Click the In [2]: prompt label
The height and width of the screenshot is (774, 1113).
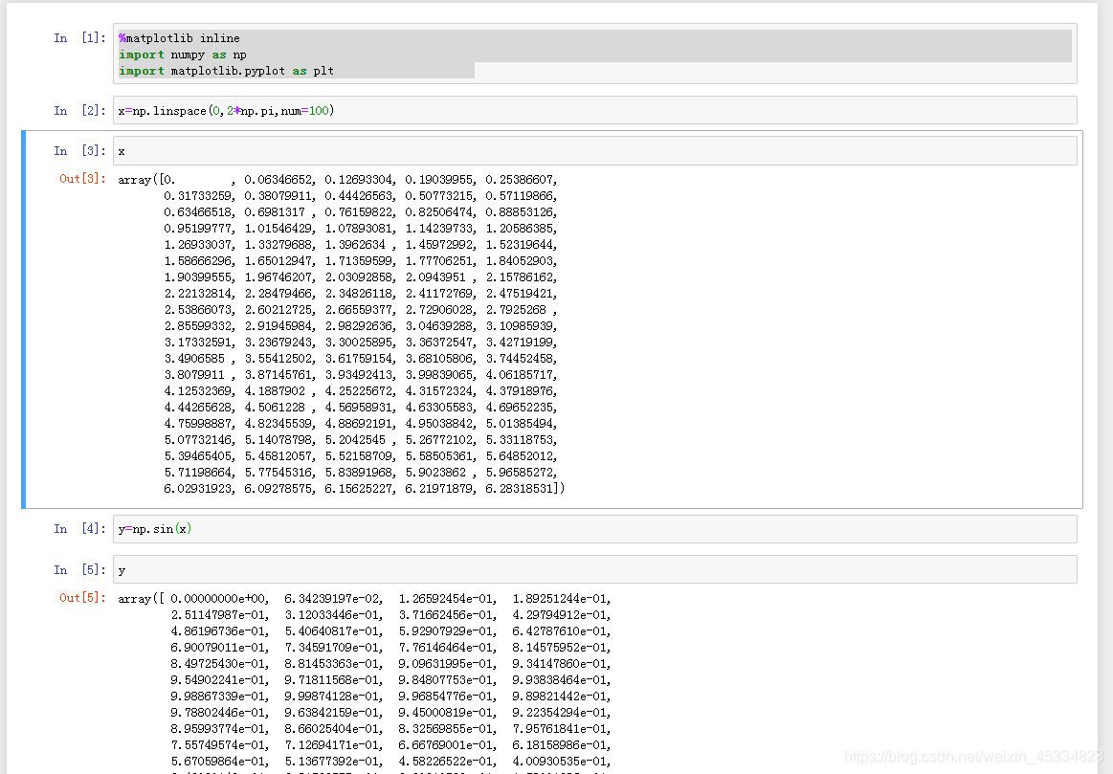pyautogui.click(x=79, y=111)
